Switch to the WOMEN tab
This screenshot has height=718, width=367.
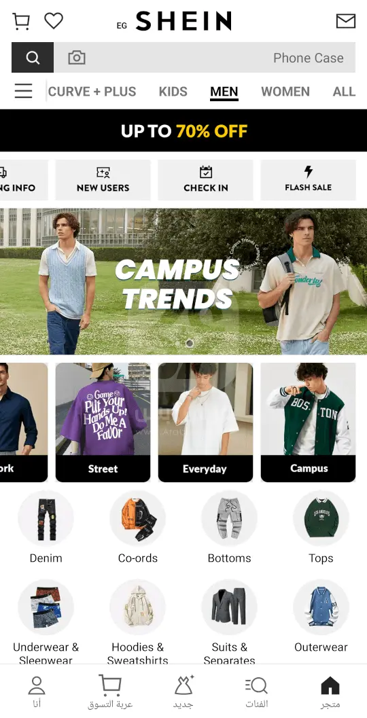(x=285, y=92)
